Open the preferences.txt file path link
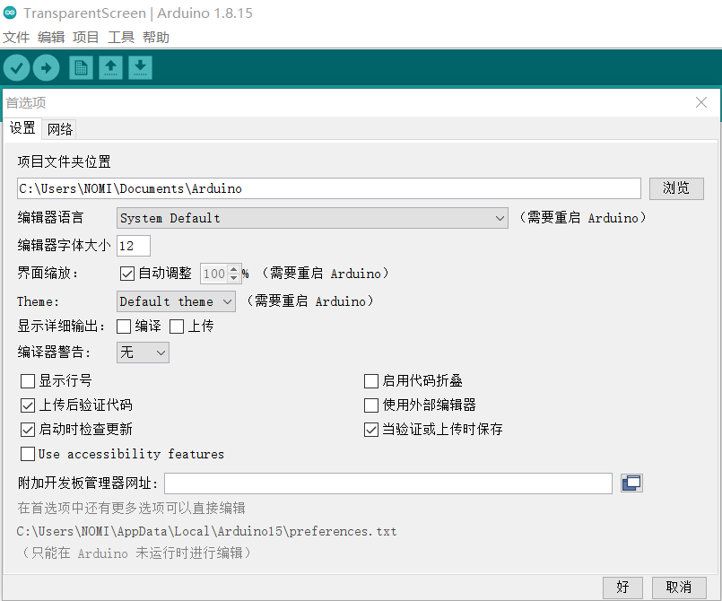 (207, 531)
